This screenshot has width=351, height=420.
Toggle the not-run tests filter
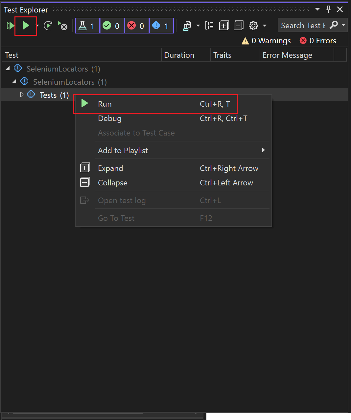[x=161, y=26]
